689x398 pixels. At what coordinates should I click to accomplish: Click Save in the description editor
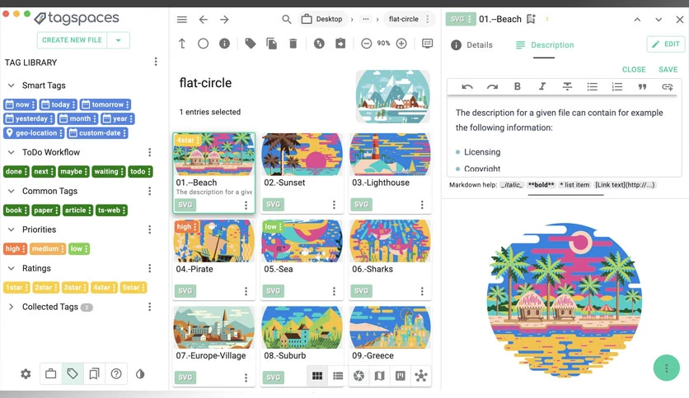(668, 69)
